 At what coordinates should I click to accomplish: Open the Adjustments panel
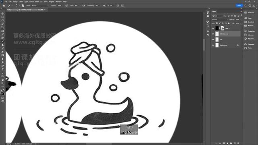click(250, 39)
